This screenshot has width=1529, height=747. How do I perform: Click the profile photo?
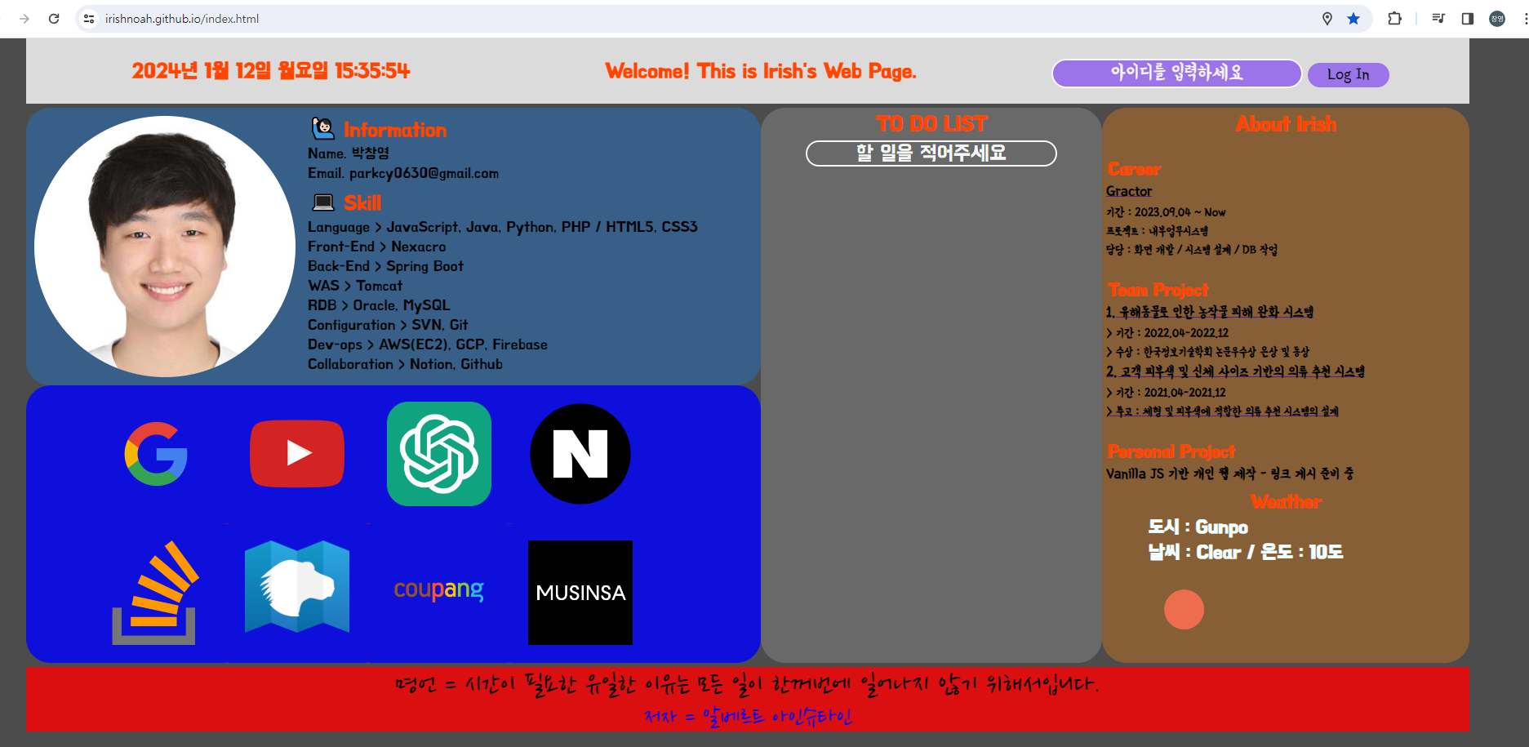(165, 247)
